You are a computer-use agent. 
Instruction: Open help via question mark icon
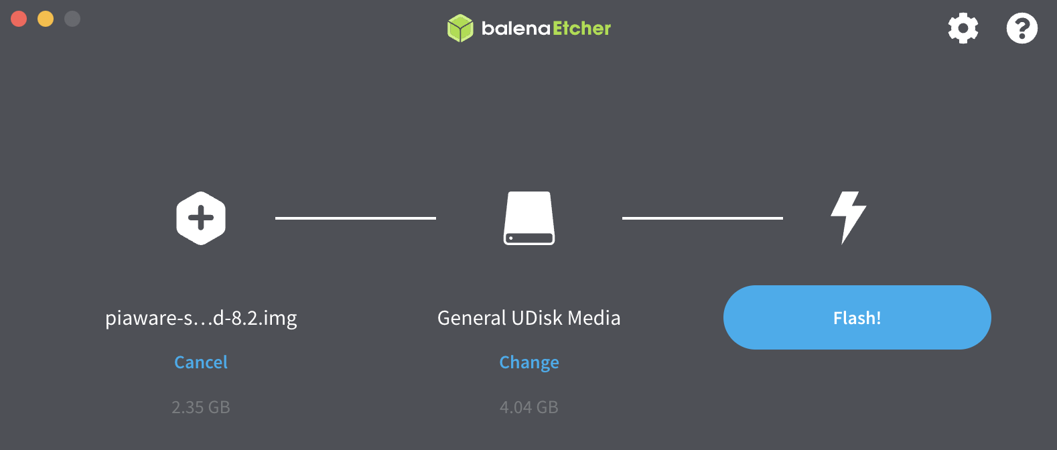(1022, 28)
